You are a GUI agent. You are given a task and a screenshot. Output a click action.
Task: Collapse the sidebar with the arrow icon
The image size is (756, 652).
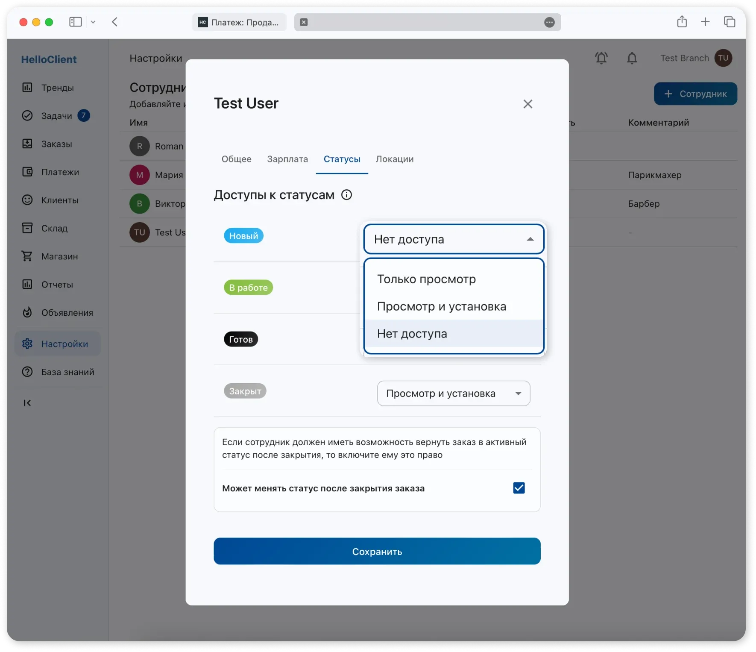(27, 403)
